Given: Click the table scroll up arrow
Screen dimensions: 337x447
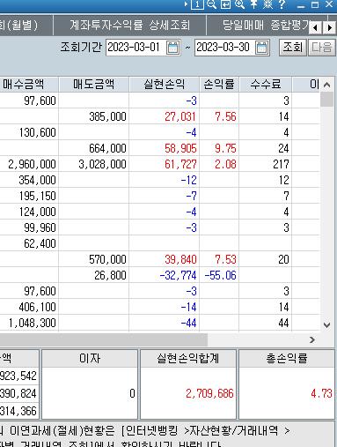Looking at the screenshot, I should [327, 85].
